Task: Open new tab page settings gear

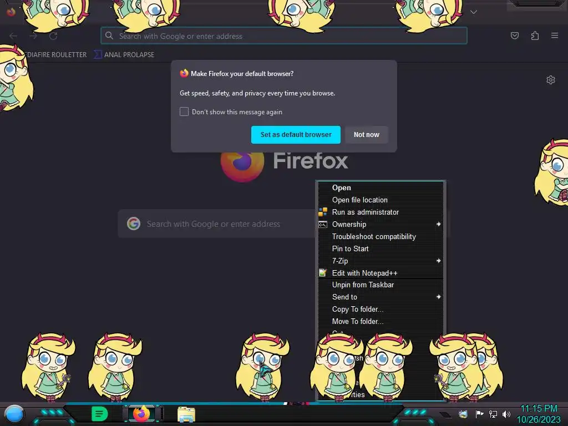Action: click(x=551, y=80)
